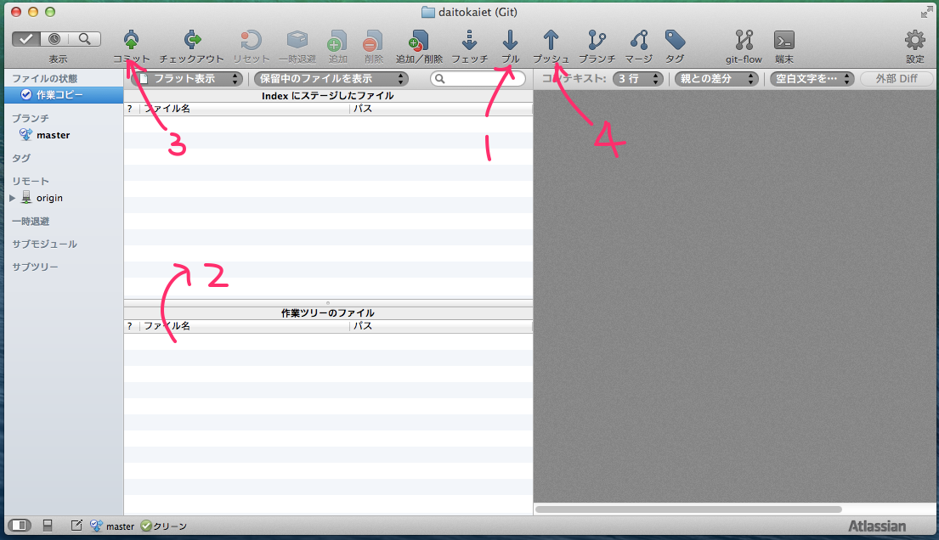This screenshot has height=540, width=939.
Task: Click the ブランチ sidebar section header
Action: pos(31,118)
